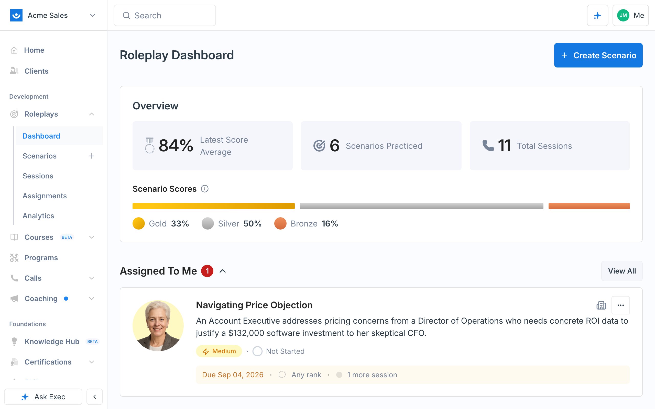The image size is (655, 409).
Task: Click the search magnifier icon
Action: tap(126, 15)
